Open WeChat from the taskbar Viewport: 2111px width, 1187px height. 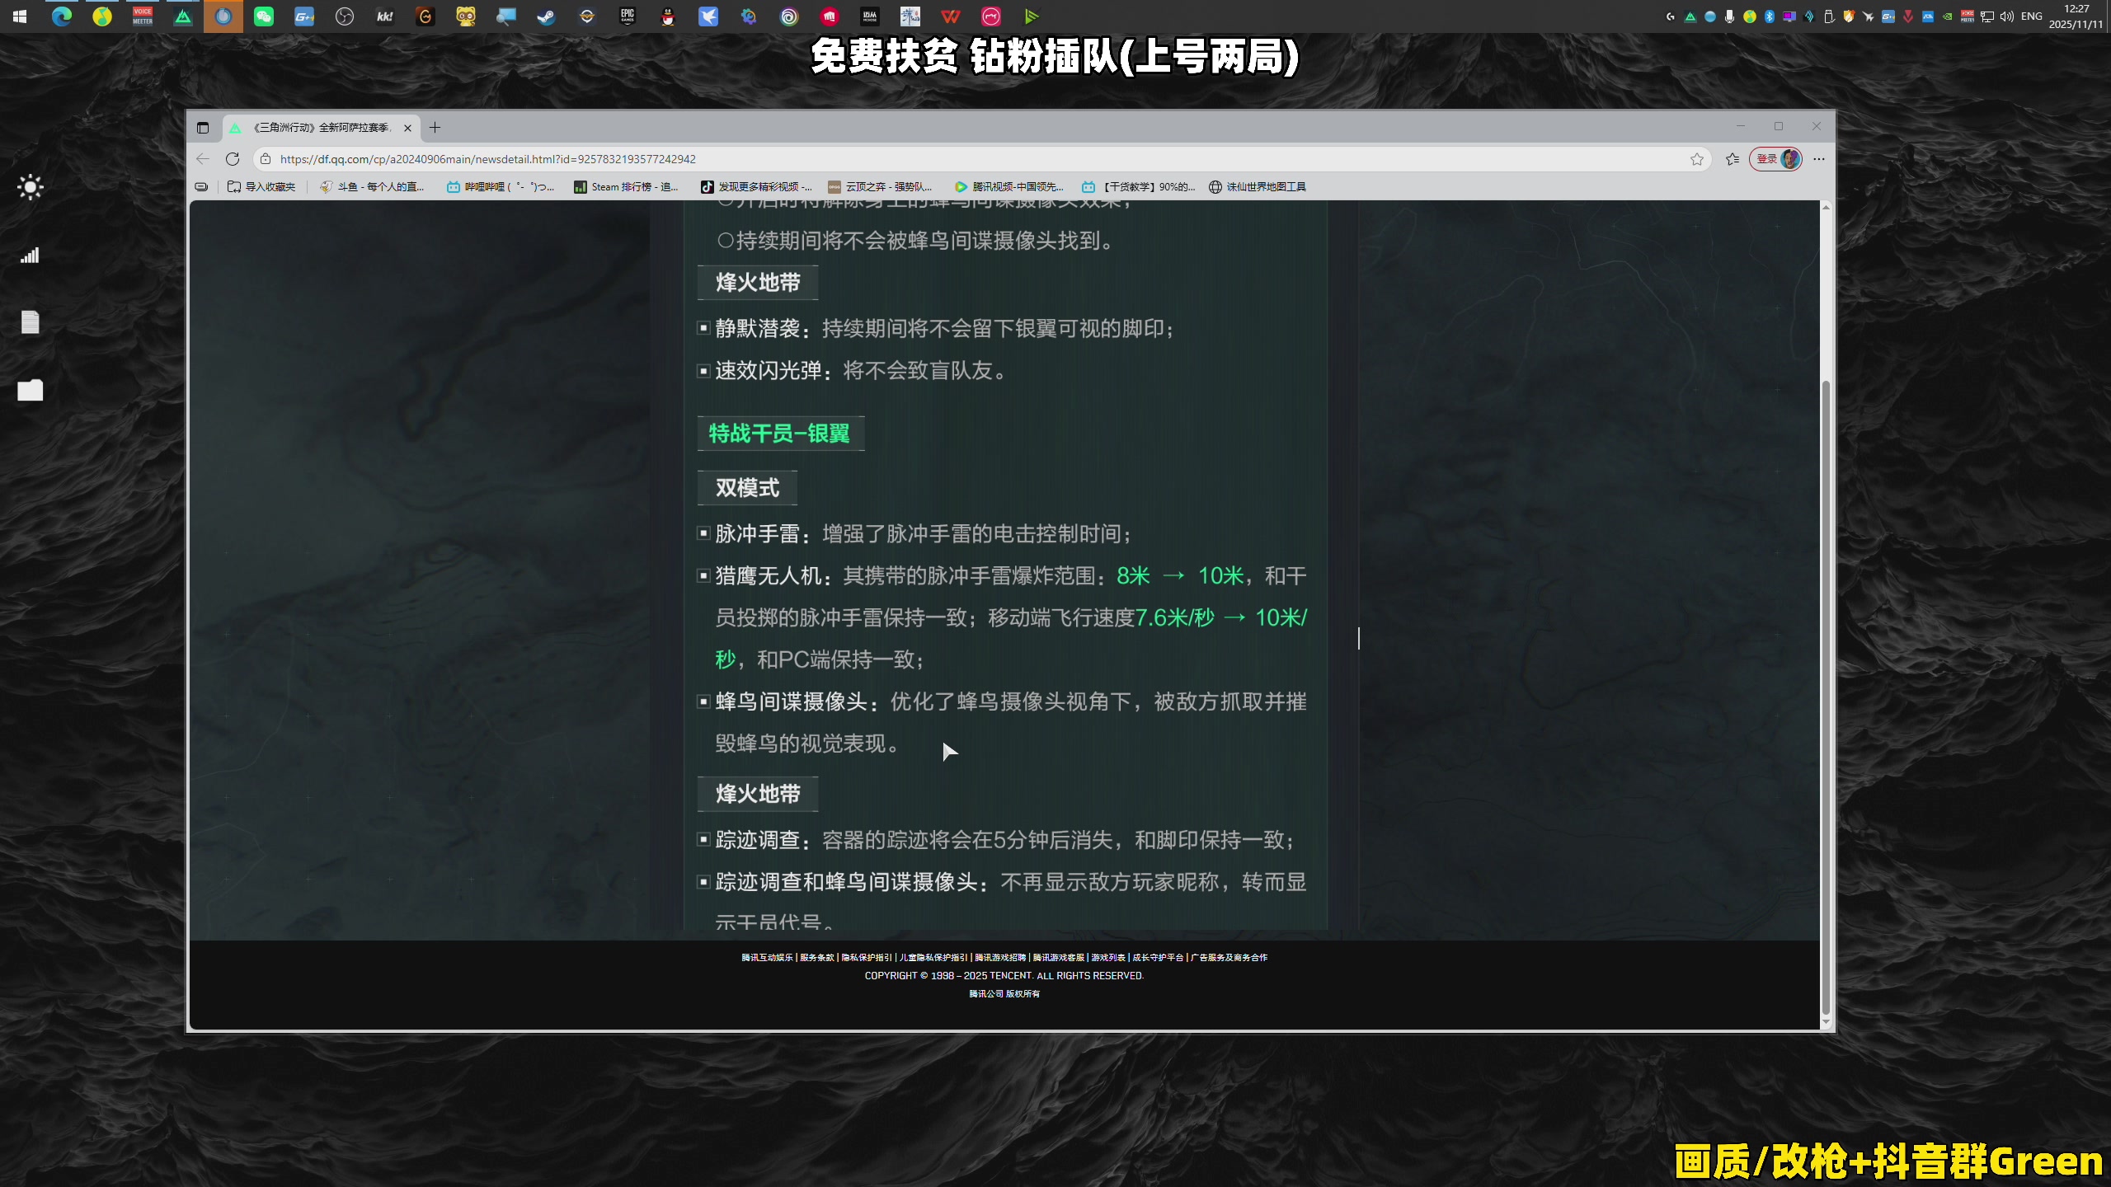pyautogui.click(x=263, y=16)
